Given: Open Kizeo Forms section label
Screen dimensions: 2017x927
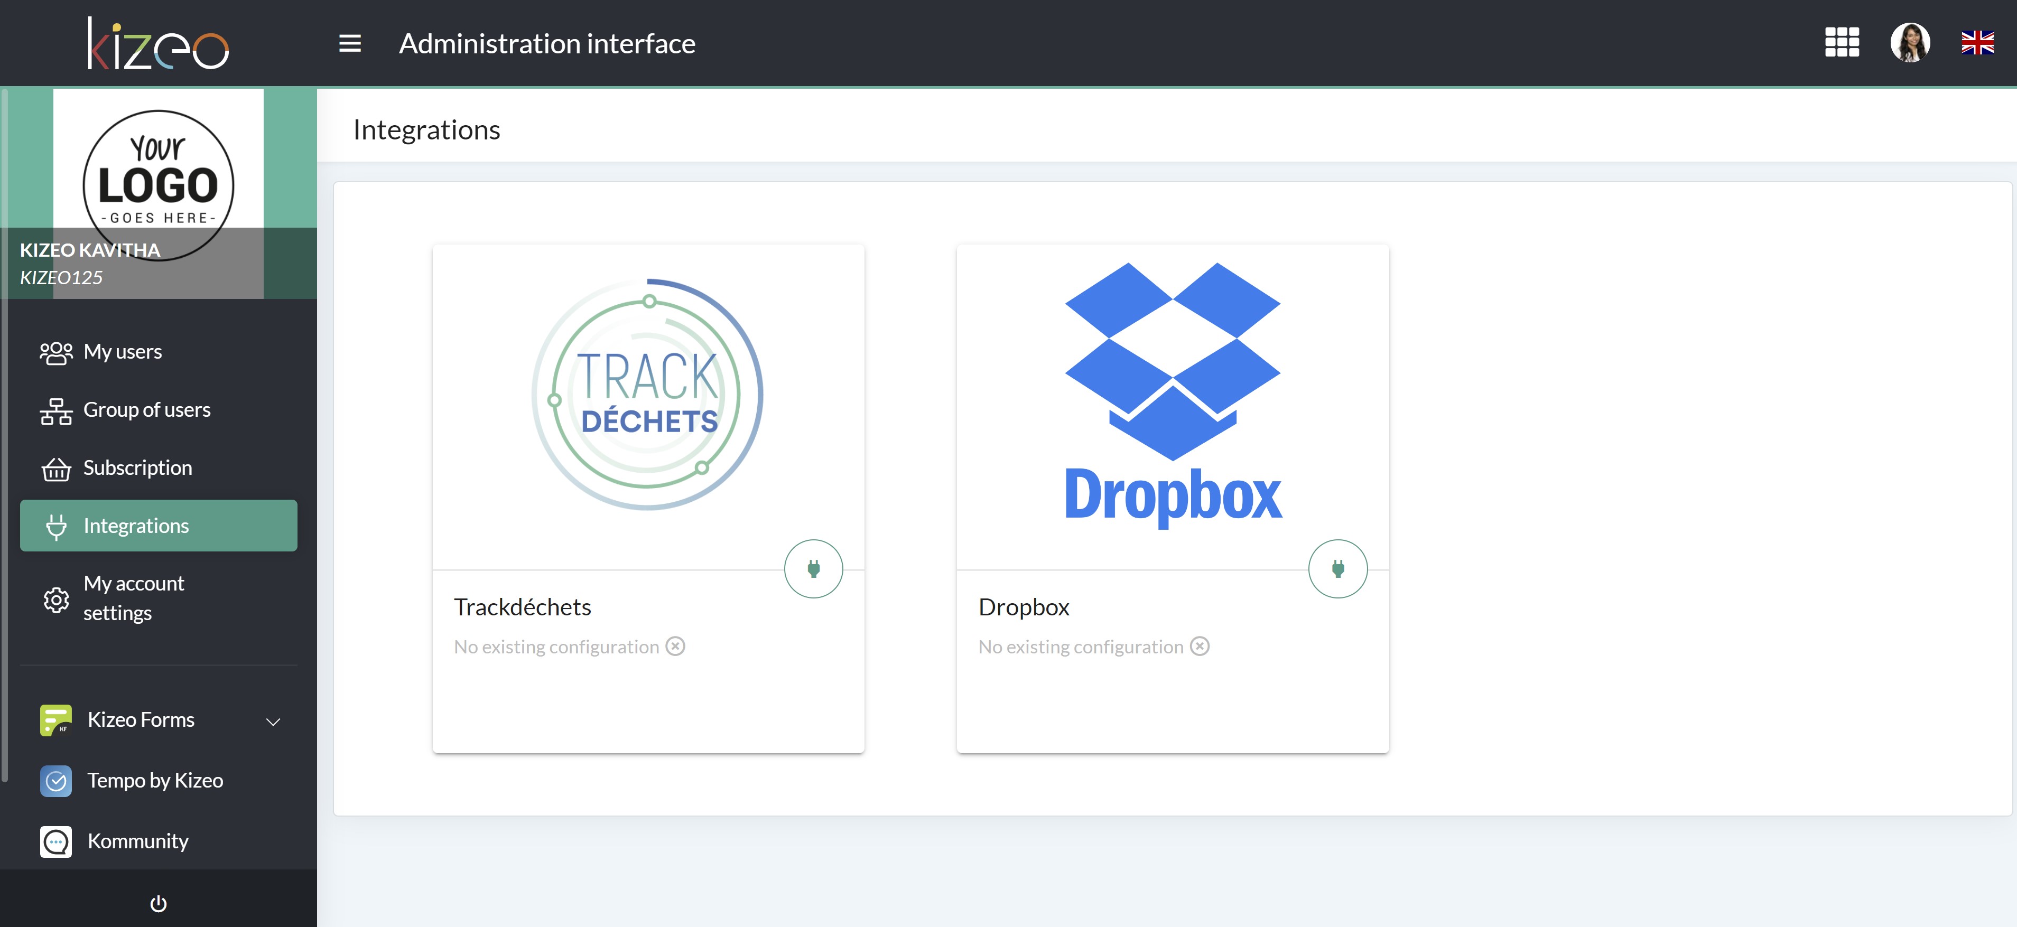Looking at the screenshot, I should click(x=141, y=719).
